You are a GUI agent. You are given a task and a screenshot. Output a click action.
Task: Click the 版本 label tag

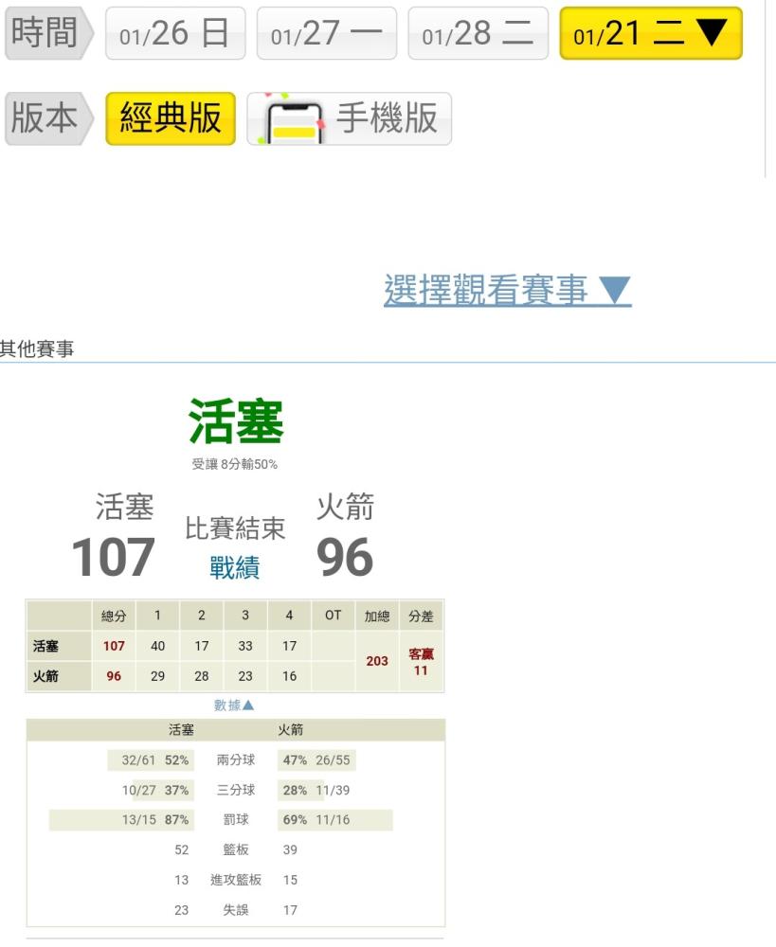pyautogui.click(x=48, y=118)
